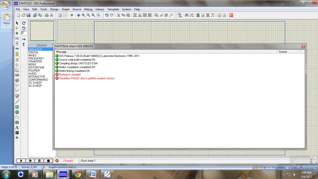Pause the simulation
Viewport: 318px width, 179px height.
39,161
